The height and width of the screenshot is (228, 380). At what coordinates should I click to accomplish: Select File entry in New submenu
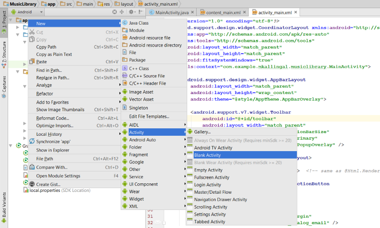pyautogui.click(x=154, y=53)
